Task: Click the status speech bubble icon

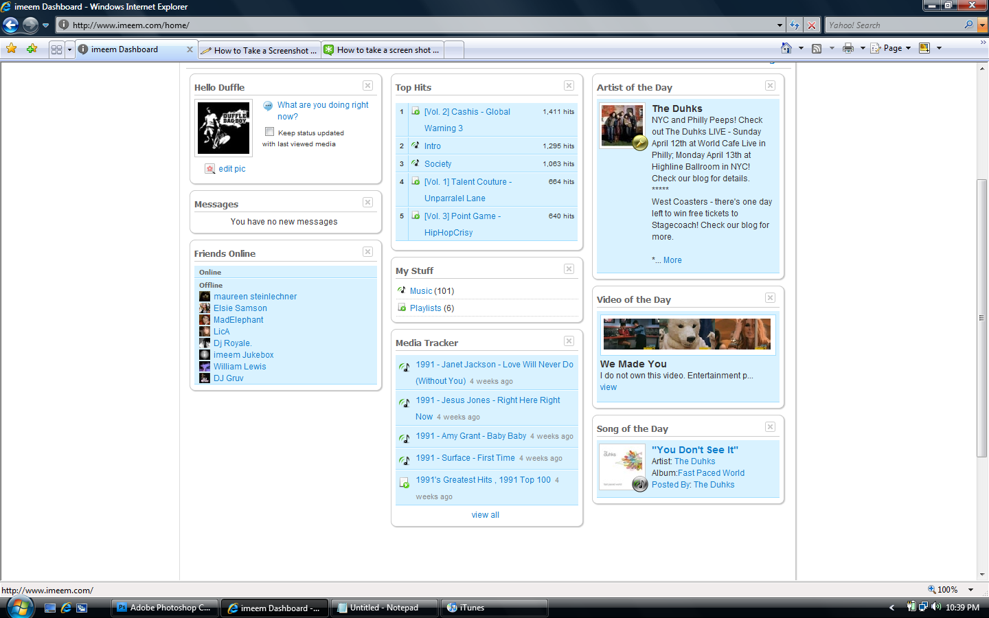Action: point(268,106)
